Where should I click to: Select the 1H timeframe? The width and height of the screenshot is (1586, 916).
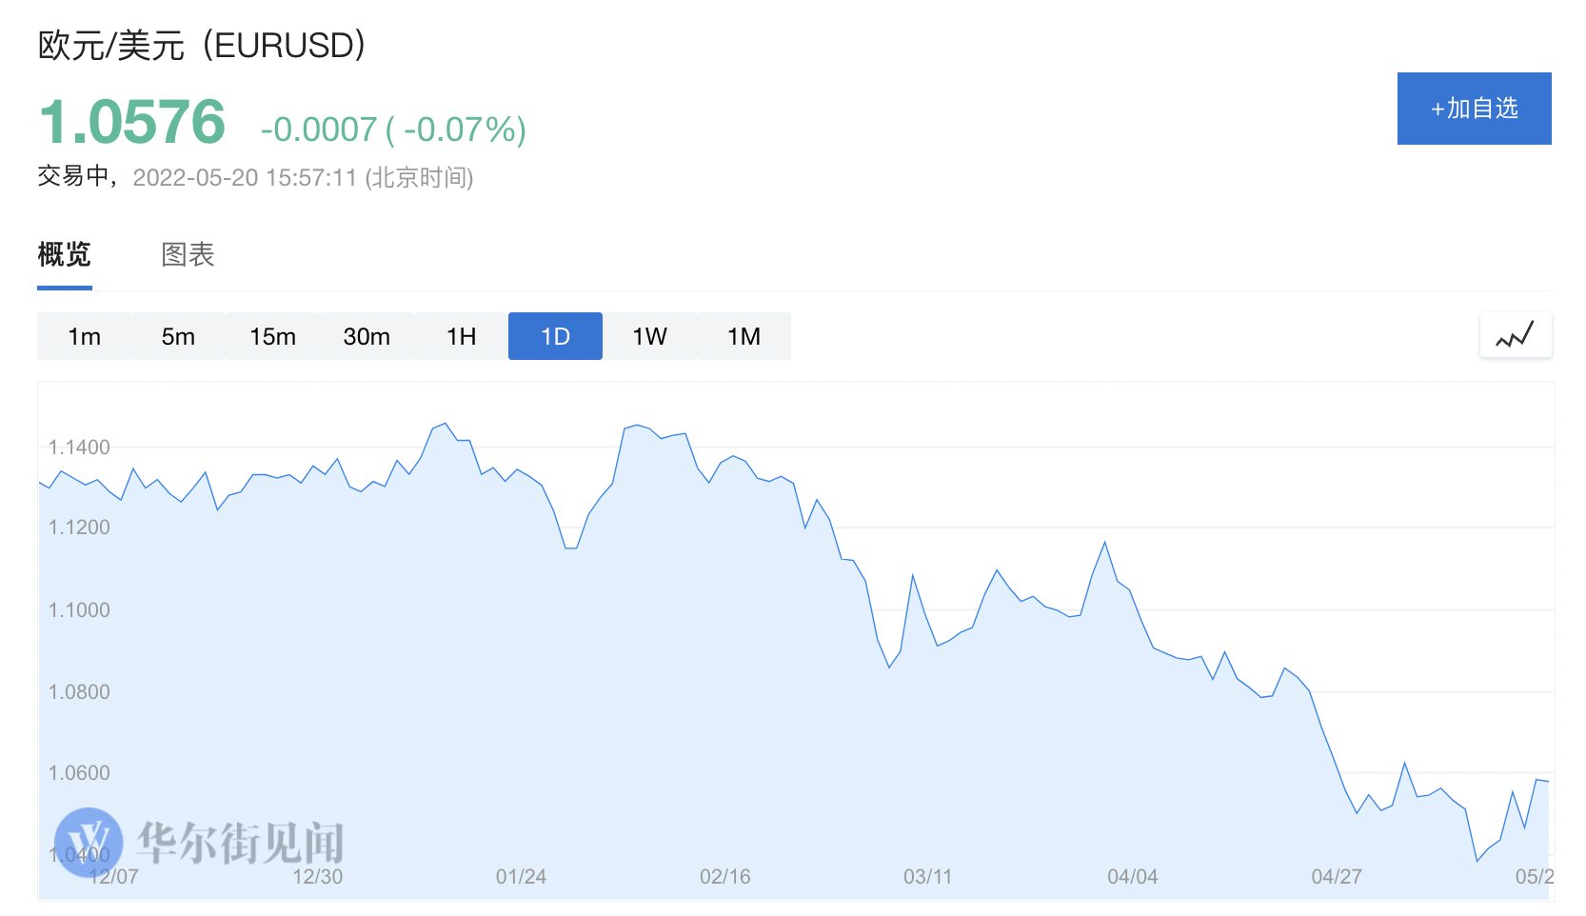pyautogui.click(x=461, y=336)
